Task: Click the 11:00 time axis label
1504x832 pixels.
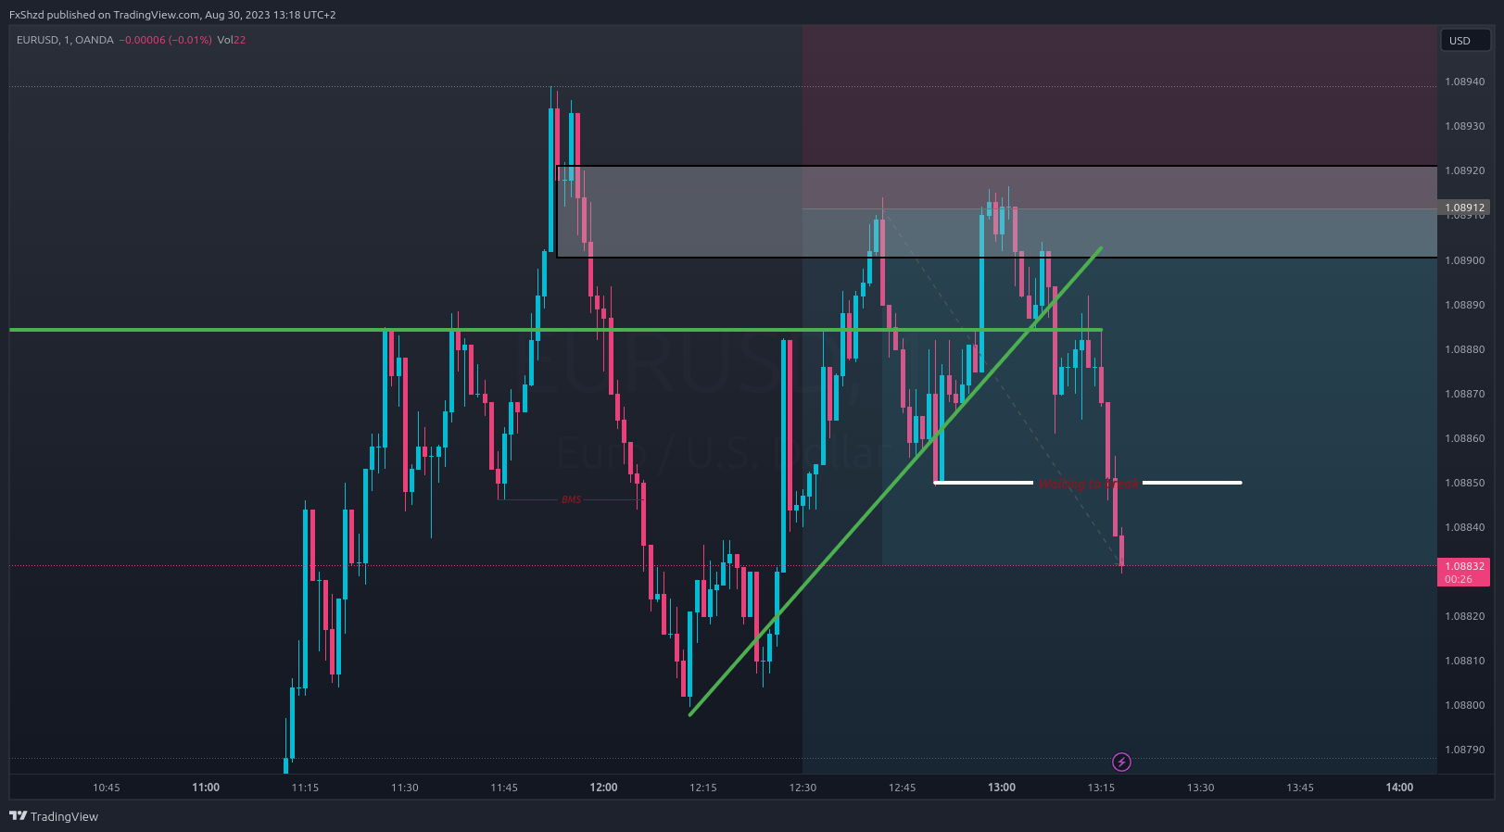Action: [206, 788]
